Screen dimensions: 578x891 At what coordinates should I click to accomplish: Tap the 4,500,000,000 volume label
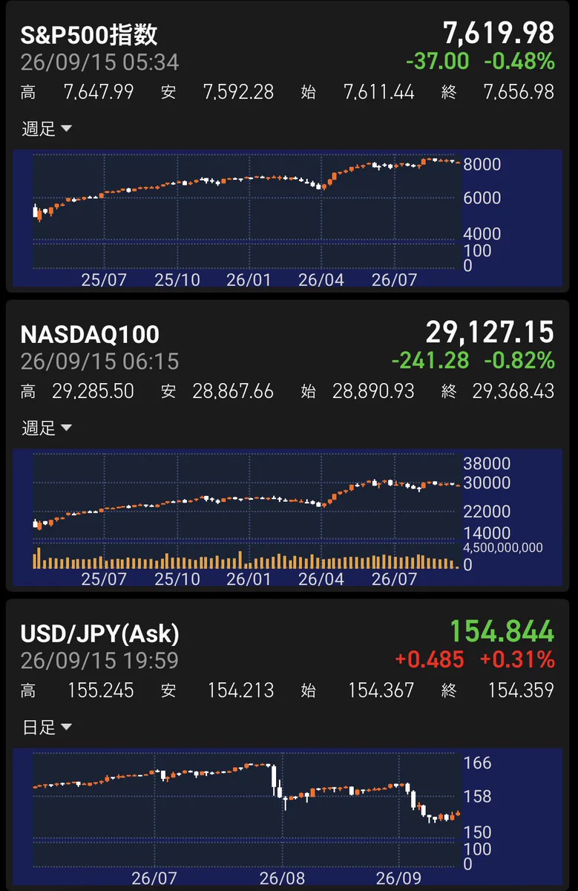(503, 548)
